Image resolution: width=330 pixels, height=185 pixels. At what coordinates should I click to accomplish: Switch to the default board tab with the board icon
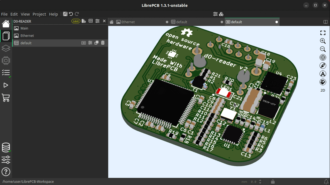click(x=197, y=22)
